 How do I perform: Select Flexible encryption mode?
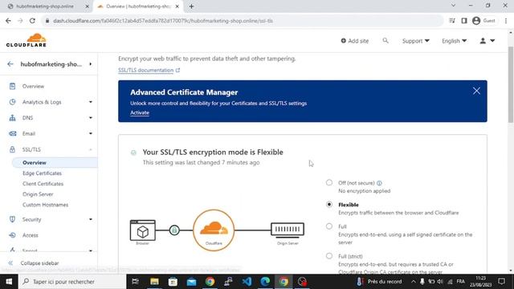click(329, 204)
